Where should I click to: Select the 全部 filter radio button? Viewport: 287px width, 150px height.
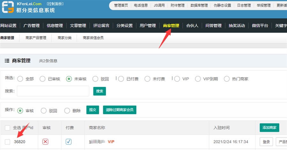pos(20,79)
